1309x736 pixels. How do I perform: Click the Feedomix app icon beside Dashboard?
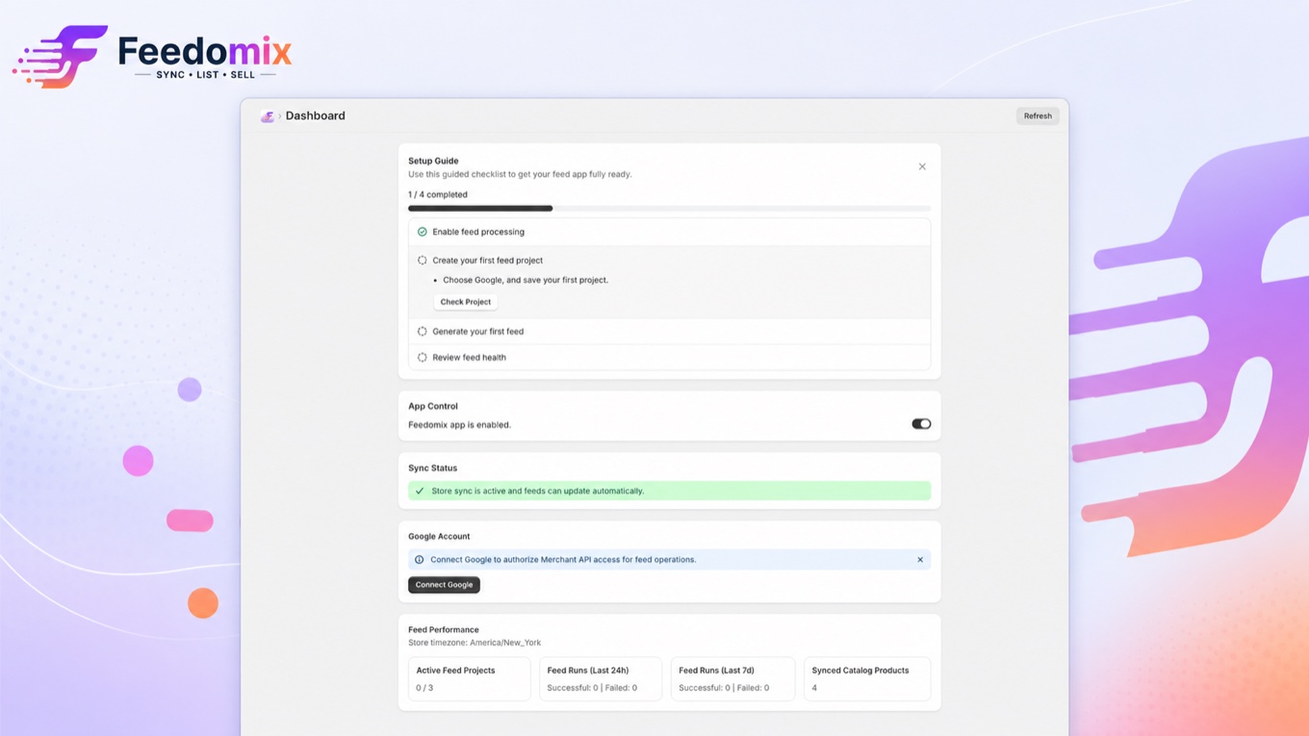pyautogui.click(x=267, y=116)
